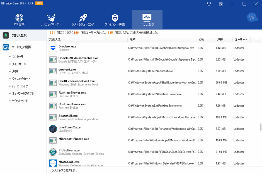Screen dimensions: 262x174
Task: Click the GoogleIMEJaConverter.exe icon
Action: pyautogui.click(x=53, y=59)
